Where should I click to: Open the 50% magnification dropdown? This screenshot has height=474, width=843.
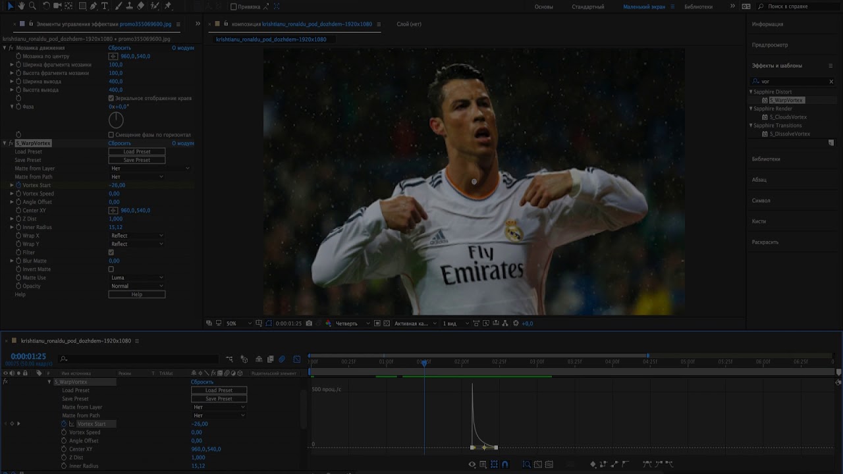[x=239, y=323]
